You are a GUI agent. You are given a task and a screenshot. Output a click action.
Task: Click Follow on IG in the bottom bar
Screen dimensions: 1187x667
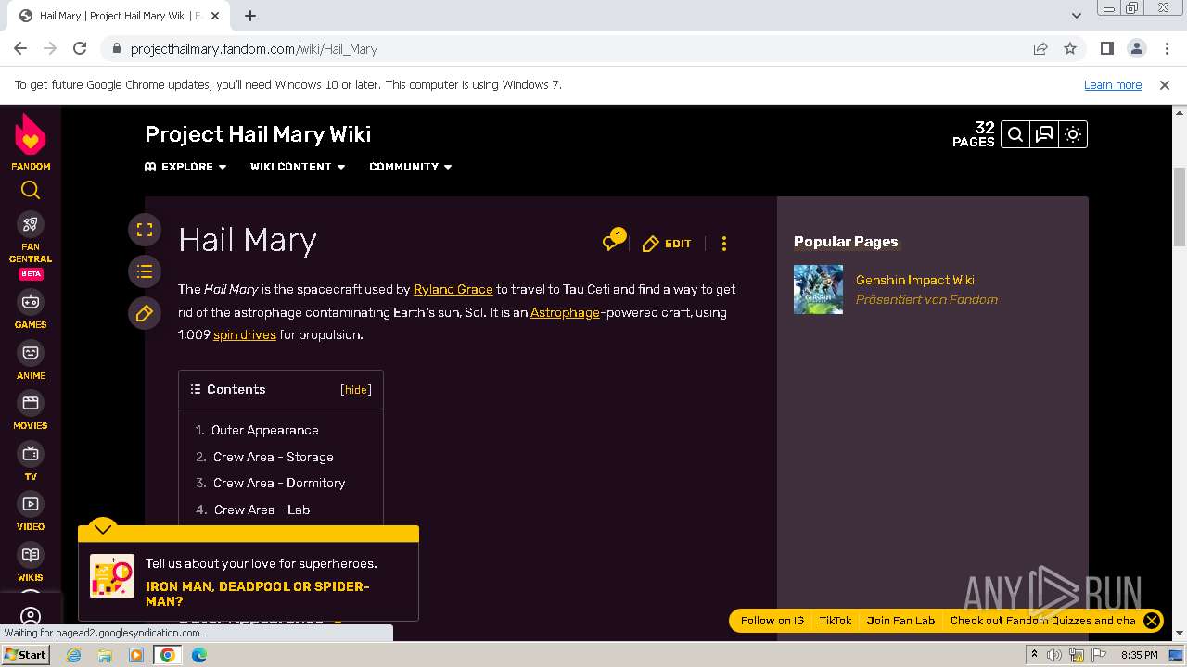772,621
